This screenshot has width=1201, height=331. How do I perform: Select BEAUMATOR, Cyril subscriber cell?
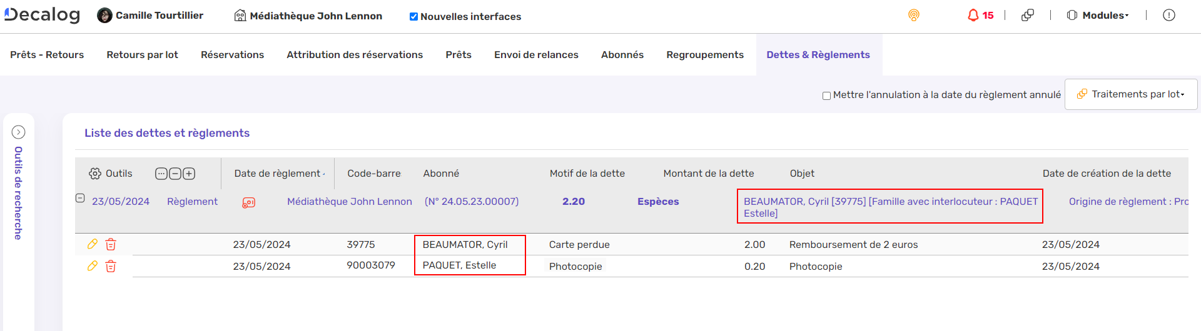465,245
